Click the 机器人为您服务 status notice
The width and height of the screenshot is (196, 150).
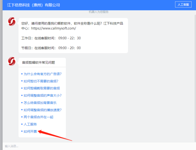point(98,12)
